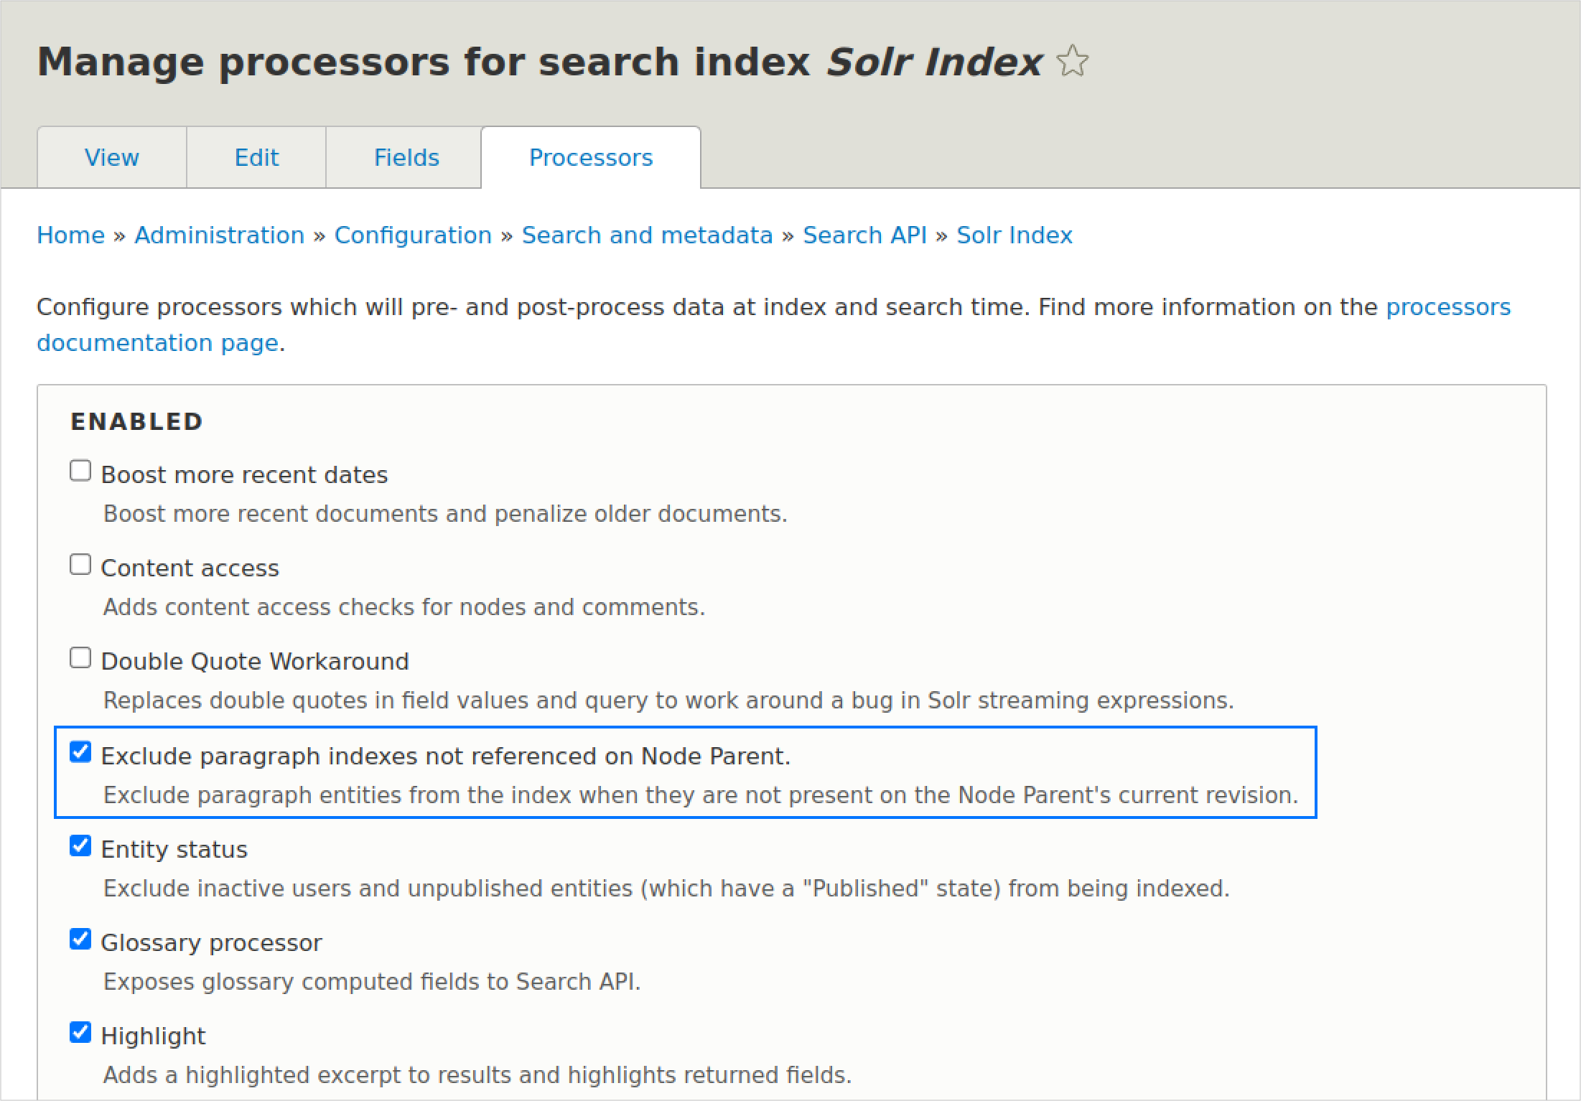The width and height of the screenshot is (1581, 1101).
Task: Disable the Entity status checkbox
Action: tap(80, 845)
